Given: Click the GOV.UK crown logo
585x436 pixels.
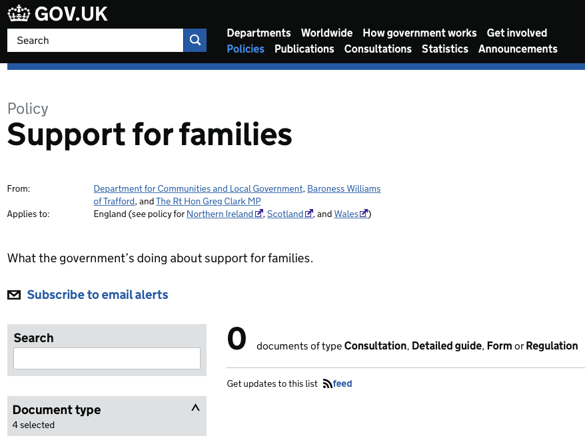Looking at the screenshot, I should point(19,13).
